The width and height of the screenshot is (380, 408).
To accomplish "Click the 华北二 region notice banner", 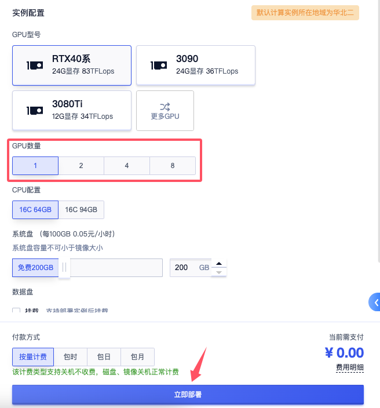I will tap(305, 13).
